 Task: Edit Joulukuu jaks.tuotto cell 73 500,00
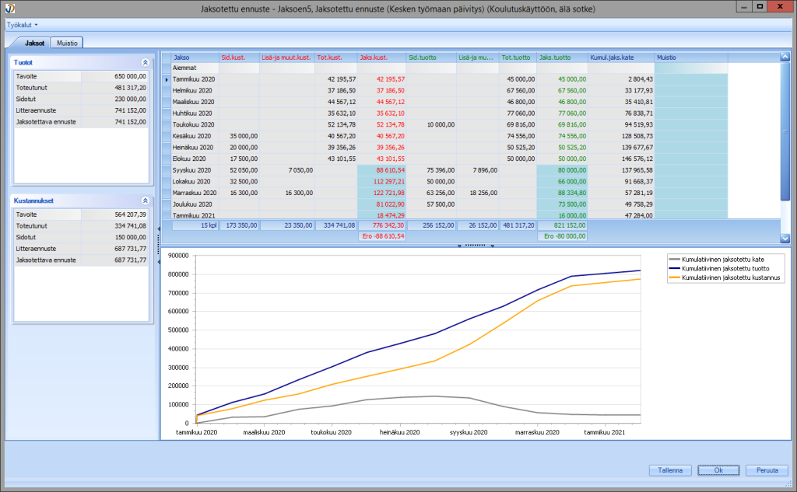coord(562,204)
